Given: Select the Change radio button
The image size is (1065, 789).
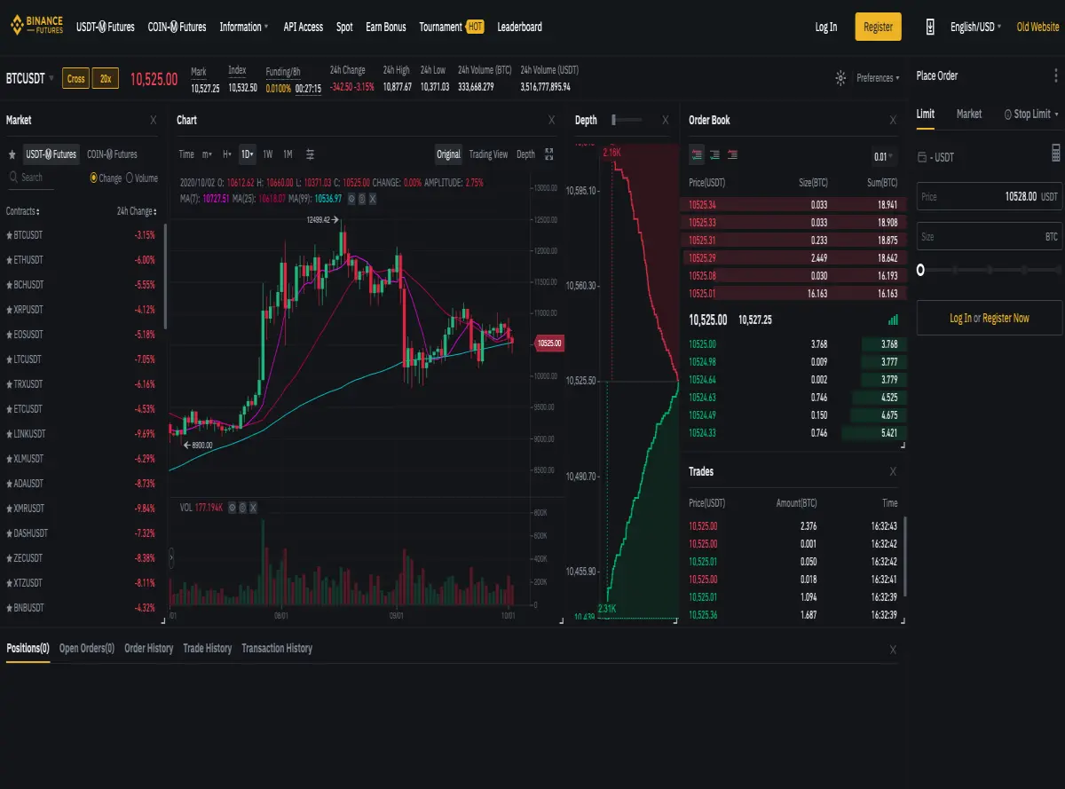Looking at the screenshot, I should pos(94,178).
